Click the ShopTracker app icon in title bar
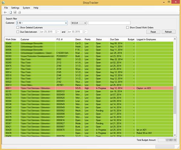The width and height of the screenshot is (181, 150). (3, 2)
